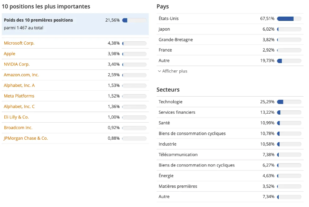Viewport: 309px width, 207px height.
Task: Select the 3,40% NVIDIA weight value
Action: pos(114,64)
